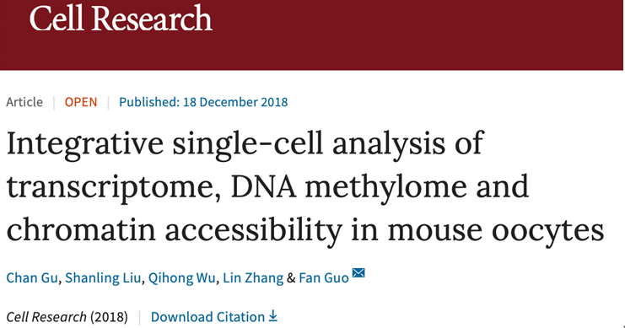625x328 pixels.
Task: Click the word DNA in the article title
Action: point(263,186)
